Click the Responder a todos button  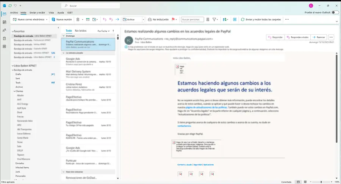pos(298,37)
